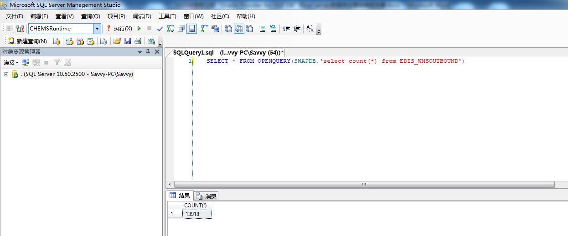The image size is (568, 236).
Task: Click the Disconnect icon in Object Explorer
Action: (x=36, y=62)
